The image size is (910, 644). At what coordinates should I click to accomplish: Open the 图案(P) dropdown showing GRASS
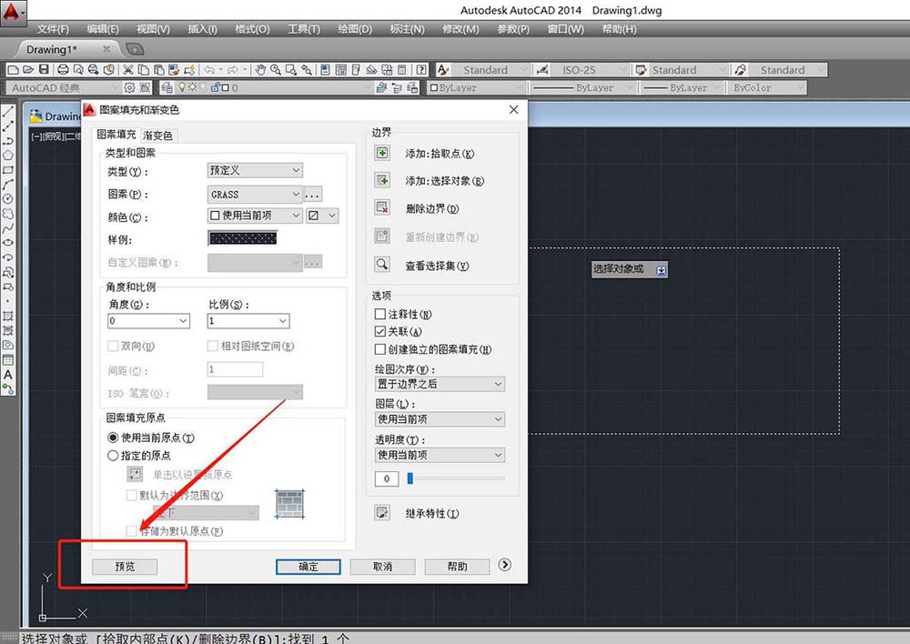point(255,194)
